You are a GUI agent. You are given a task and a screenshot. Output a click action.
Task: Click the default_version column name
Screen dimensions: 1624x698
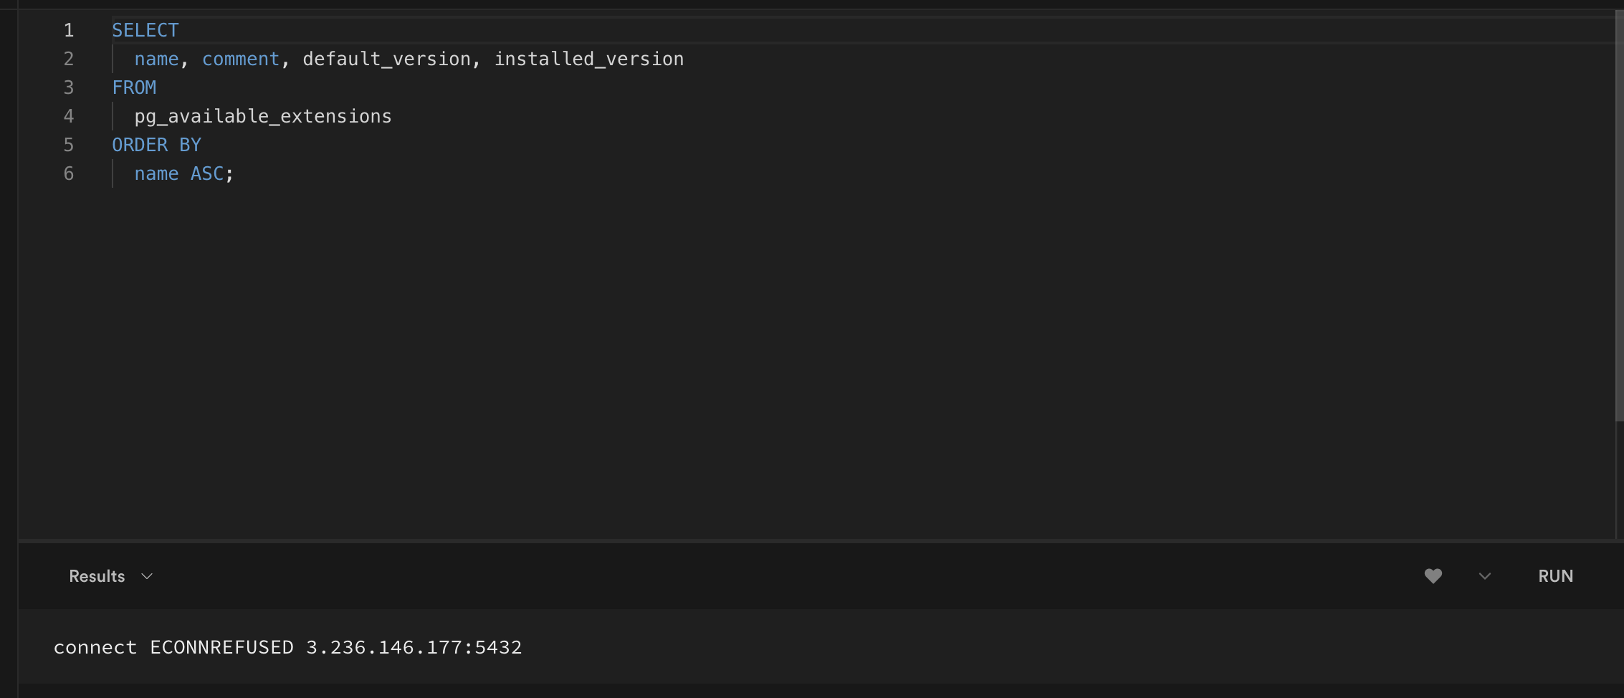(x=390, y=58)
